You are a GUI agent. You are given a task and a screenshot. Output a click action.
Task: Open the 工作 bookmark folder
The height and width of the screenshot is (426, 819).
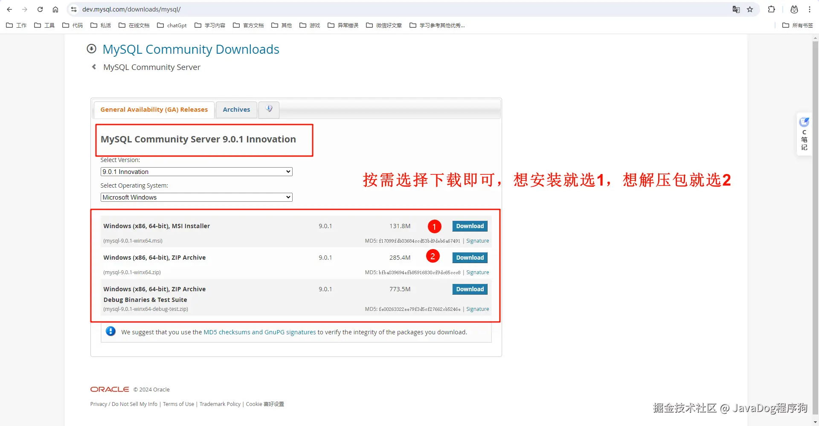(x=16, y=26)
